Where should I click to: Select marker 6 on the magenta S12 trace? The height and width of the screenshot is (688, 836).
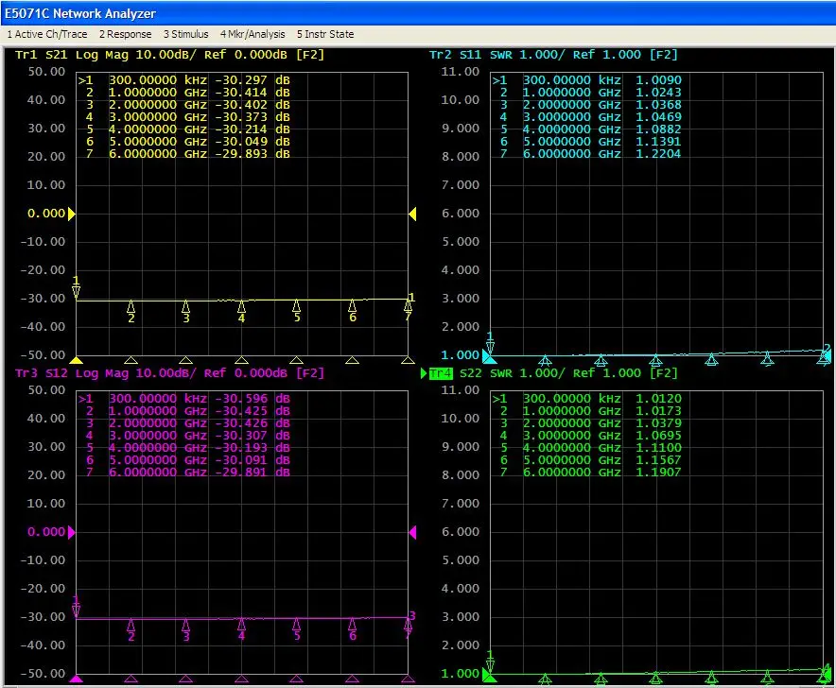[352, 630]
